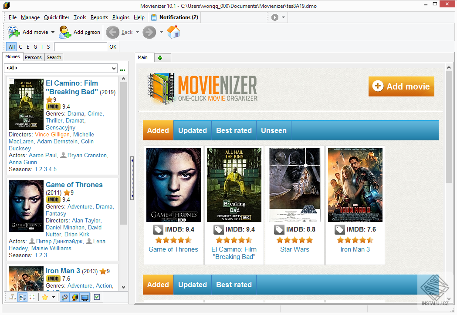Activate the movie palette view toggle
Screen dimensions: 457x315
coord(65,297)
